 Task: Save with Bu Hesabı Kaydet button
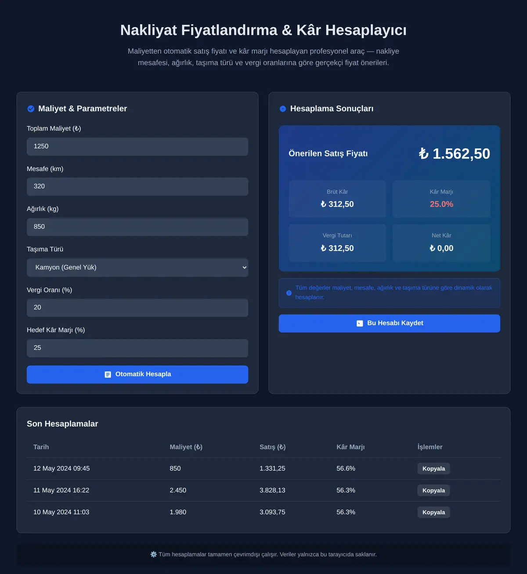pyautogui.click(x=390, y=323)
